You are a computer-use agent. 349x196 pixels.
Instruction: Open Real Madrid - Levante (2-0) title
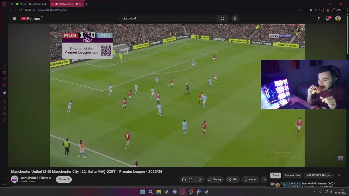318,185
